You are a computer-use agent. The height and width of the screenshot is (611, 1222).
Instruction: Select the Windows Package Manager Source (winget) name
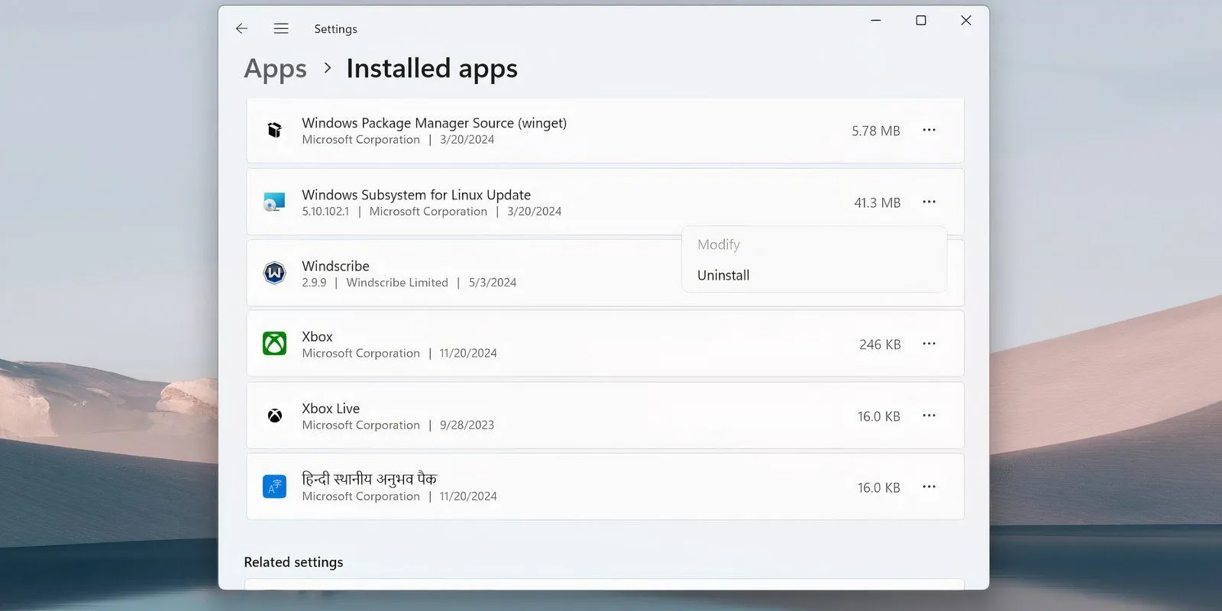pyautogui.click(x=434, y=123)
